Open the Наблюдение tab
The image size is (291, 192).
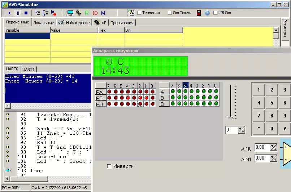(x=74, y=23)
